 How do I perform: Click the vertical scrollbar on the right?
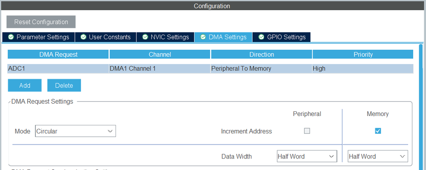(x=420, y=107)
